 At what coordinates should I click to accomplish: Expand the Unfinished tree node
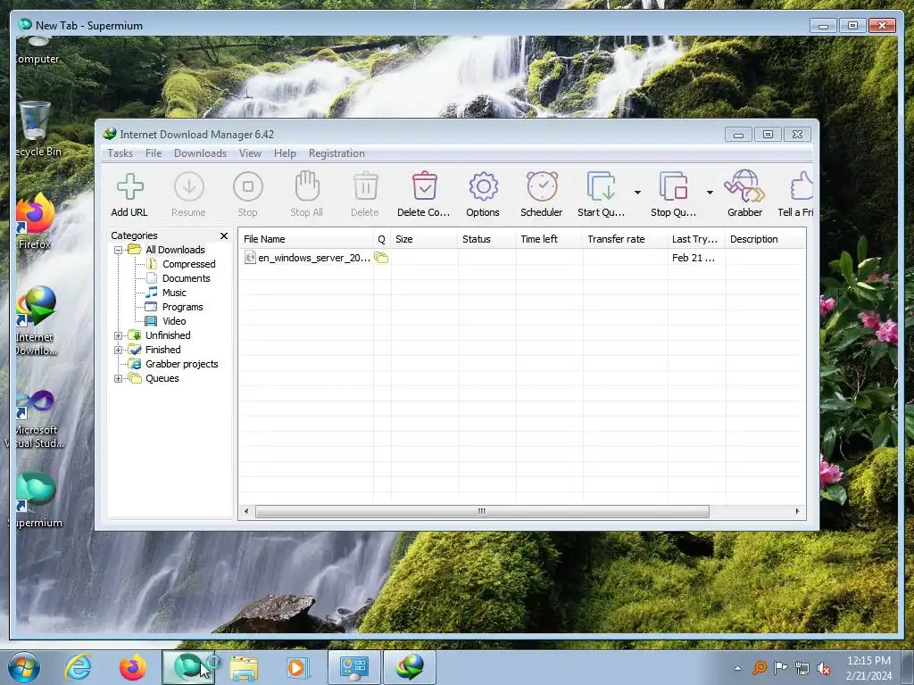pos(119,335)
